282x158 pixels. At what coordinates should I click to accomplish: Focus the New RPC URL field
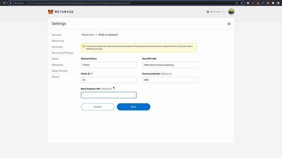170,65
